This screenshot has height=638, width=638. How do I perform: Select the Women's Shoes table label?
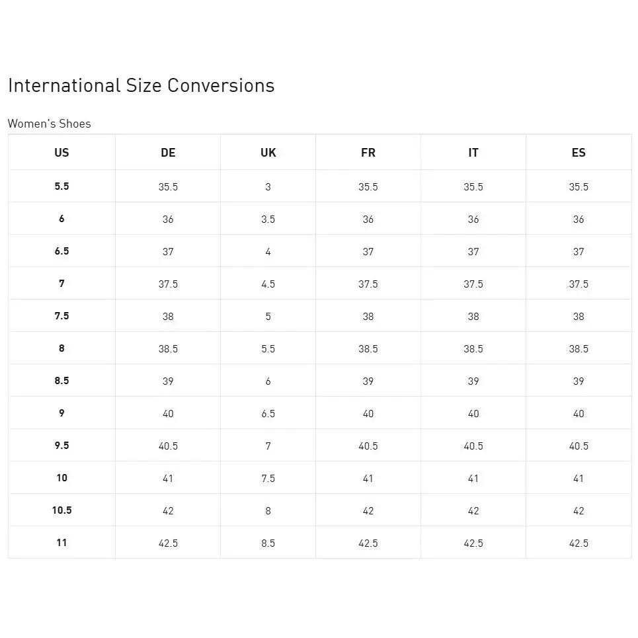(49, 124)
